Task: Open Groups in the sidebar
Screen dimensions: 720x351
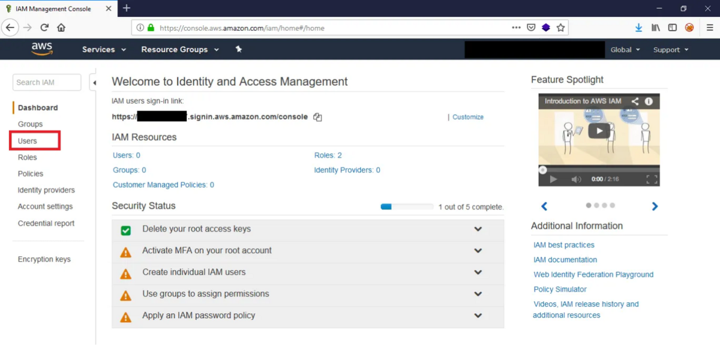Action: [x=30, y=124]
